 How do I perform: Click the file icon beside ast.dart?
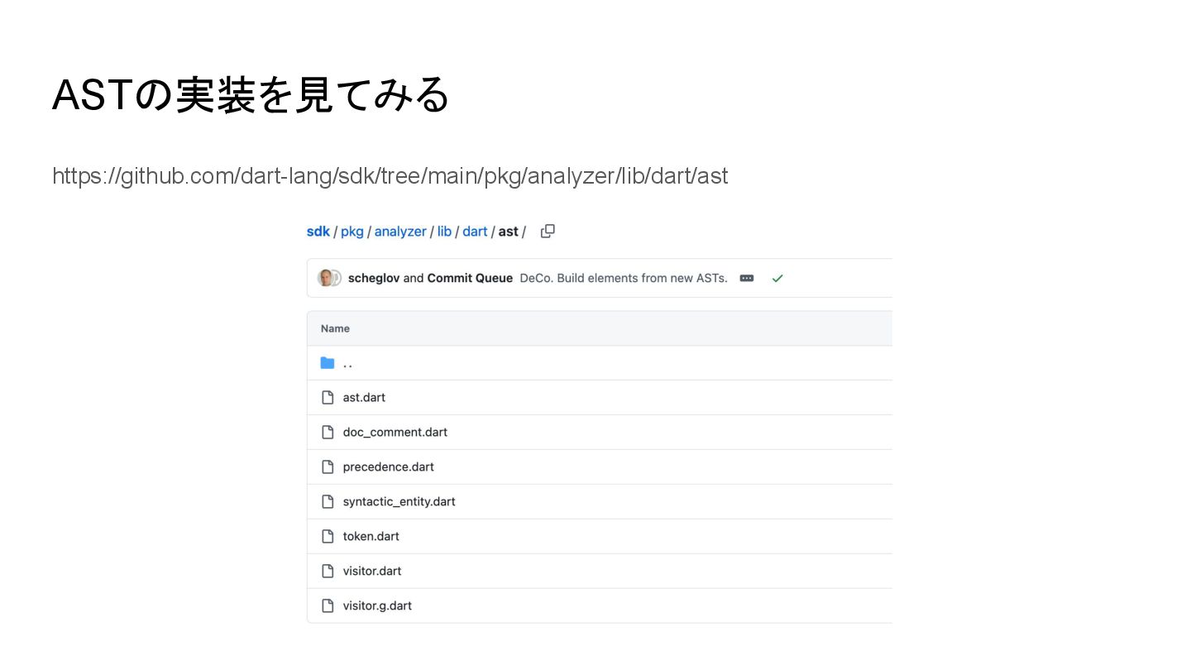(x=328, y=398)
